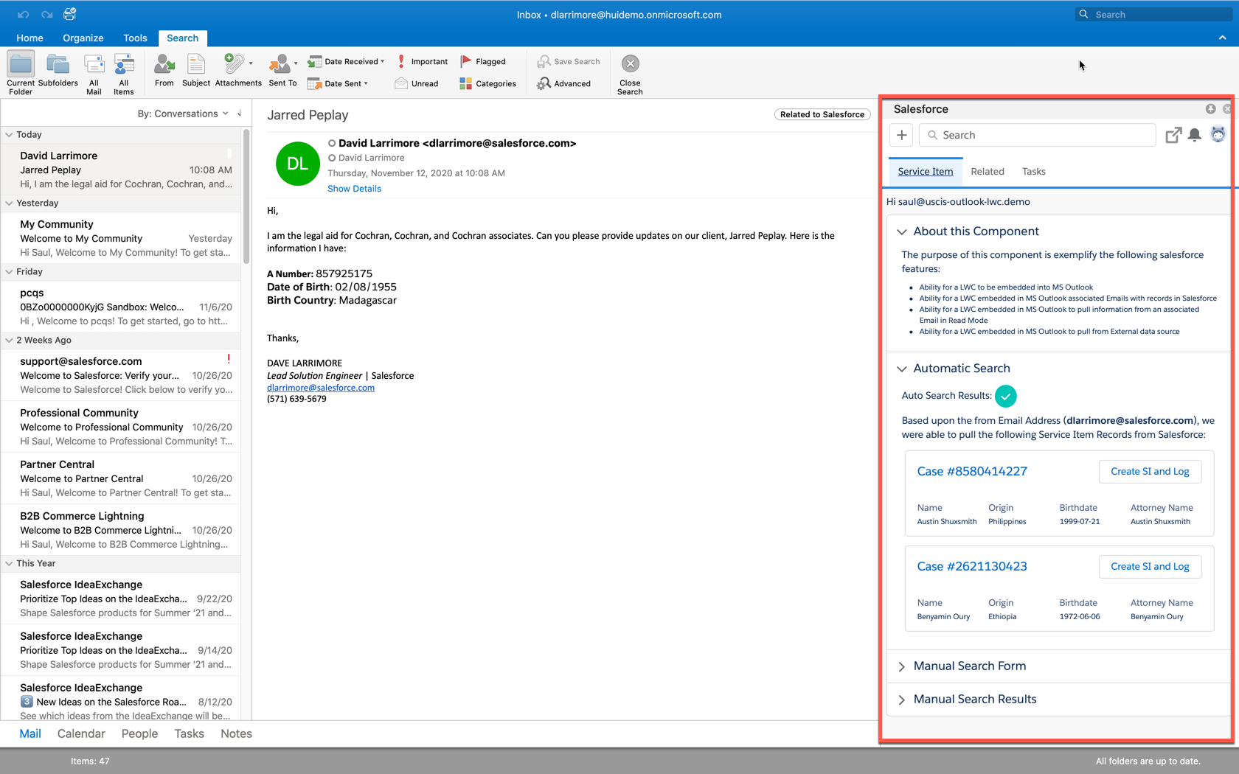The width and height of the screenshot is (1239, 774).
Task: Open the Date Received dropdown
Action: [347, 61]
